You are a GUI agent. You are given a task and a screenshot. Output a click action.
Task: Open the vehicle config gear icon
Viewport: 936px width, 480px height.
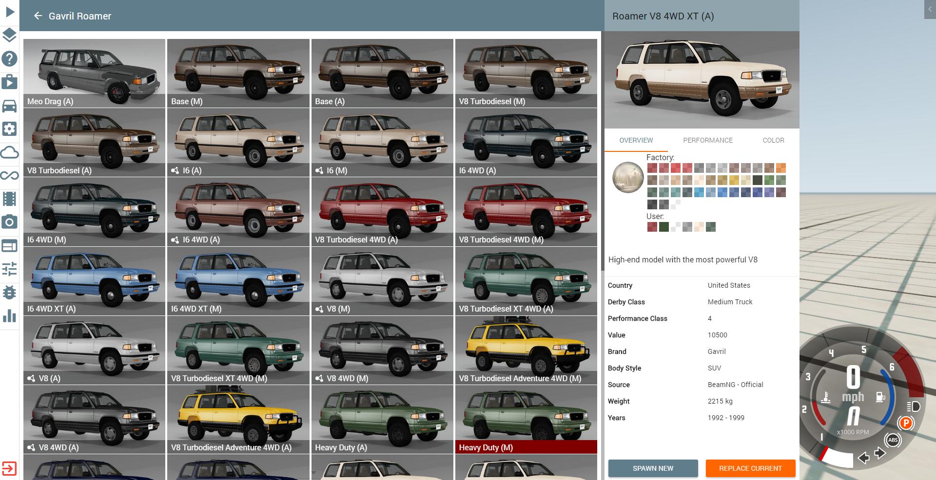coord(9,129)
